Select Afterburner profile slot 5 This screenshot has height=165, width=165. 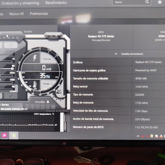48,107
